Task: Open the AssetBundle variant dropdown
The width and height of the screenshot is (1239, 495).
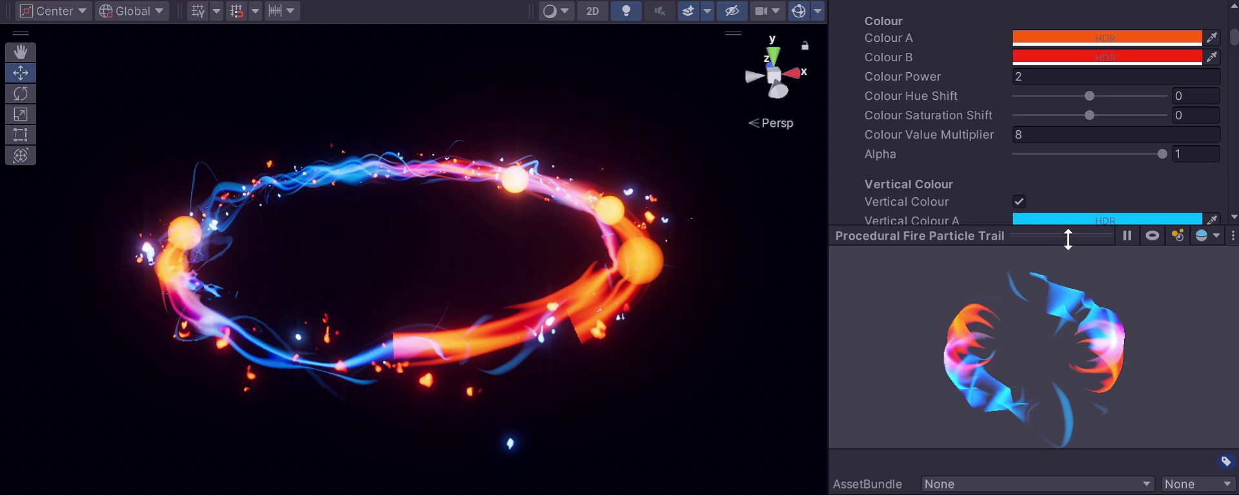Action: 1198,484
